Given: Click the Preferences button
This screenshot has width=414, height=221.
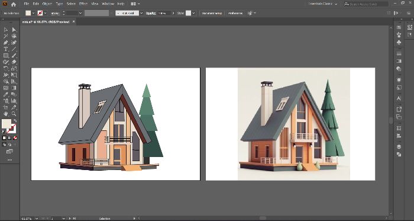Looking at the screenshot, I should 235,13.
